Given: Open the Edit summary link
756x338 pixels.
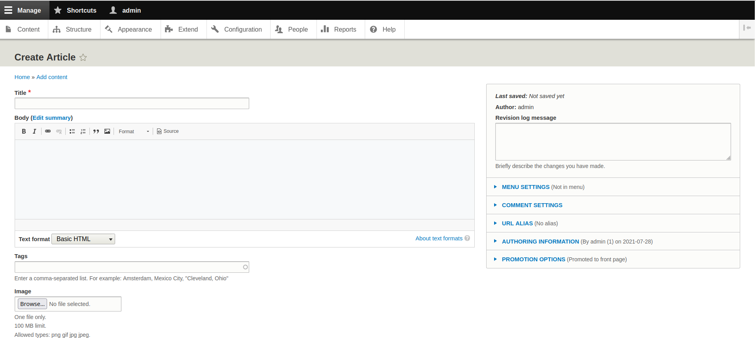Looking at the screenshot, I should click(x=51, y=118).
